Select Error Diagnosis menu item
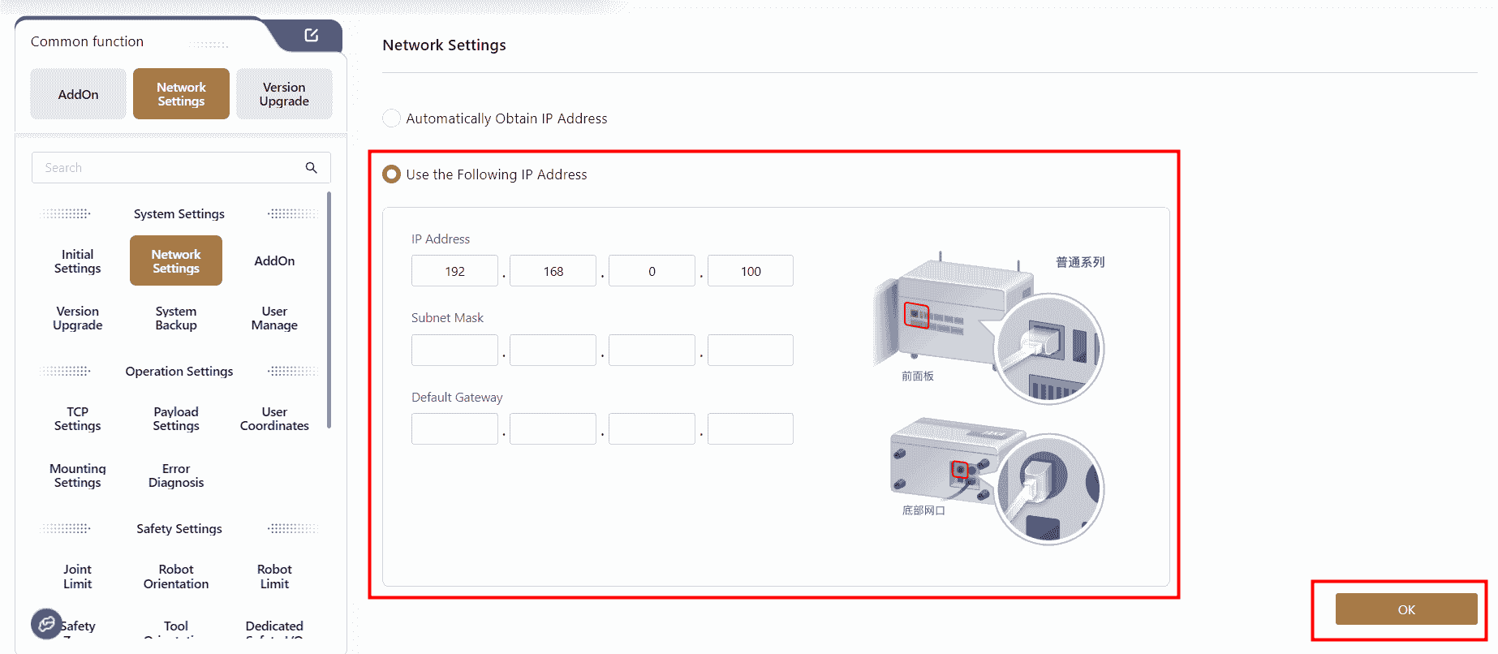Viewport: 1498px width, 654px height. click(x=176, y=475)
